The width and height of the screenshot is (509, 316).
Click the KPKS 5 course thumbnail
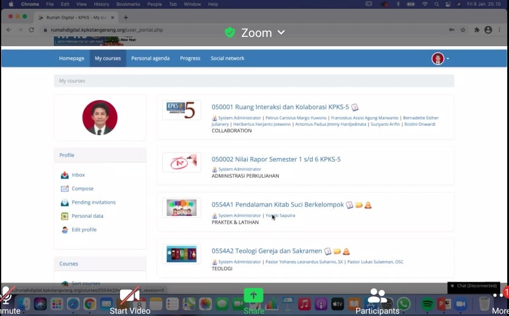click(182, 111)
